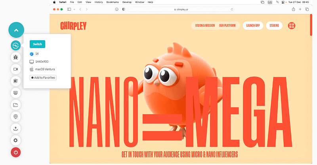Select the geolocation pin icon
Viewport: 317px width, 165px height.
[x=15, y=117]
